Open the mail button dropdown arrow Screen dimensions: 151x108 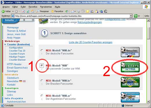pos(75,12)
